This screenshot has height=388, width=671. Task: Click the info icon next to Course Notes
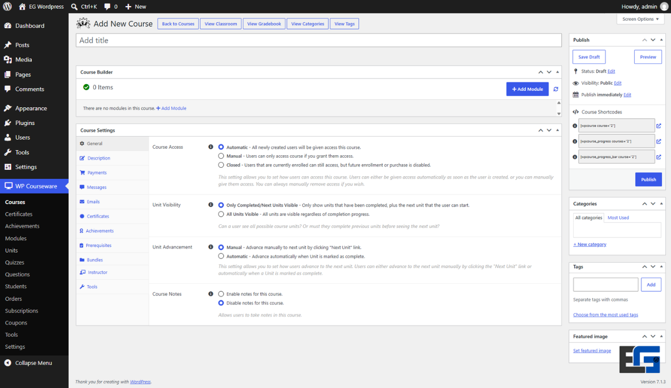(x=211, y=294)
